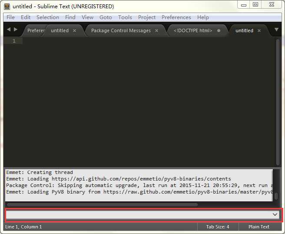Close the active untitled tab on the right
The width and height of the screenshot is (285, 234).
[x=259, y=30]
